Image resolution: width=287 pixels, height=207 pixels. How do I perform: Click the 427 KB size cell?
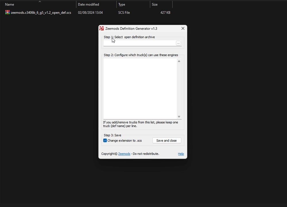pos(166,13)
